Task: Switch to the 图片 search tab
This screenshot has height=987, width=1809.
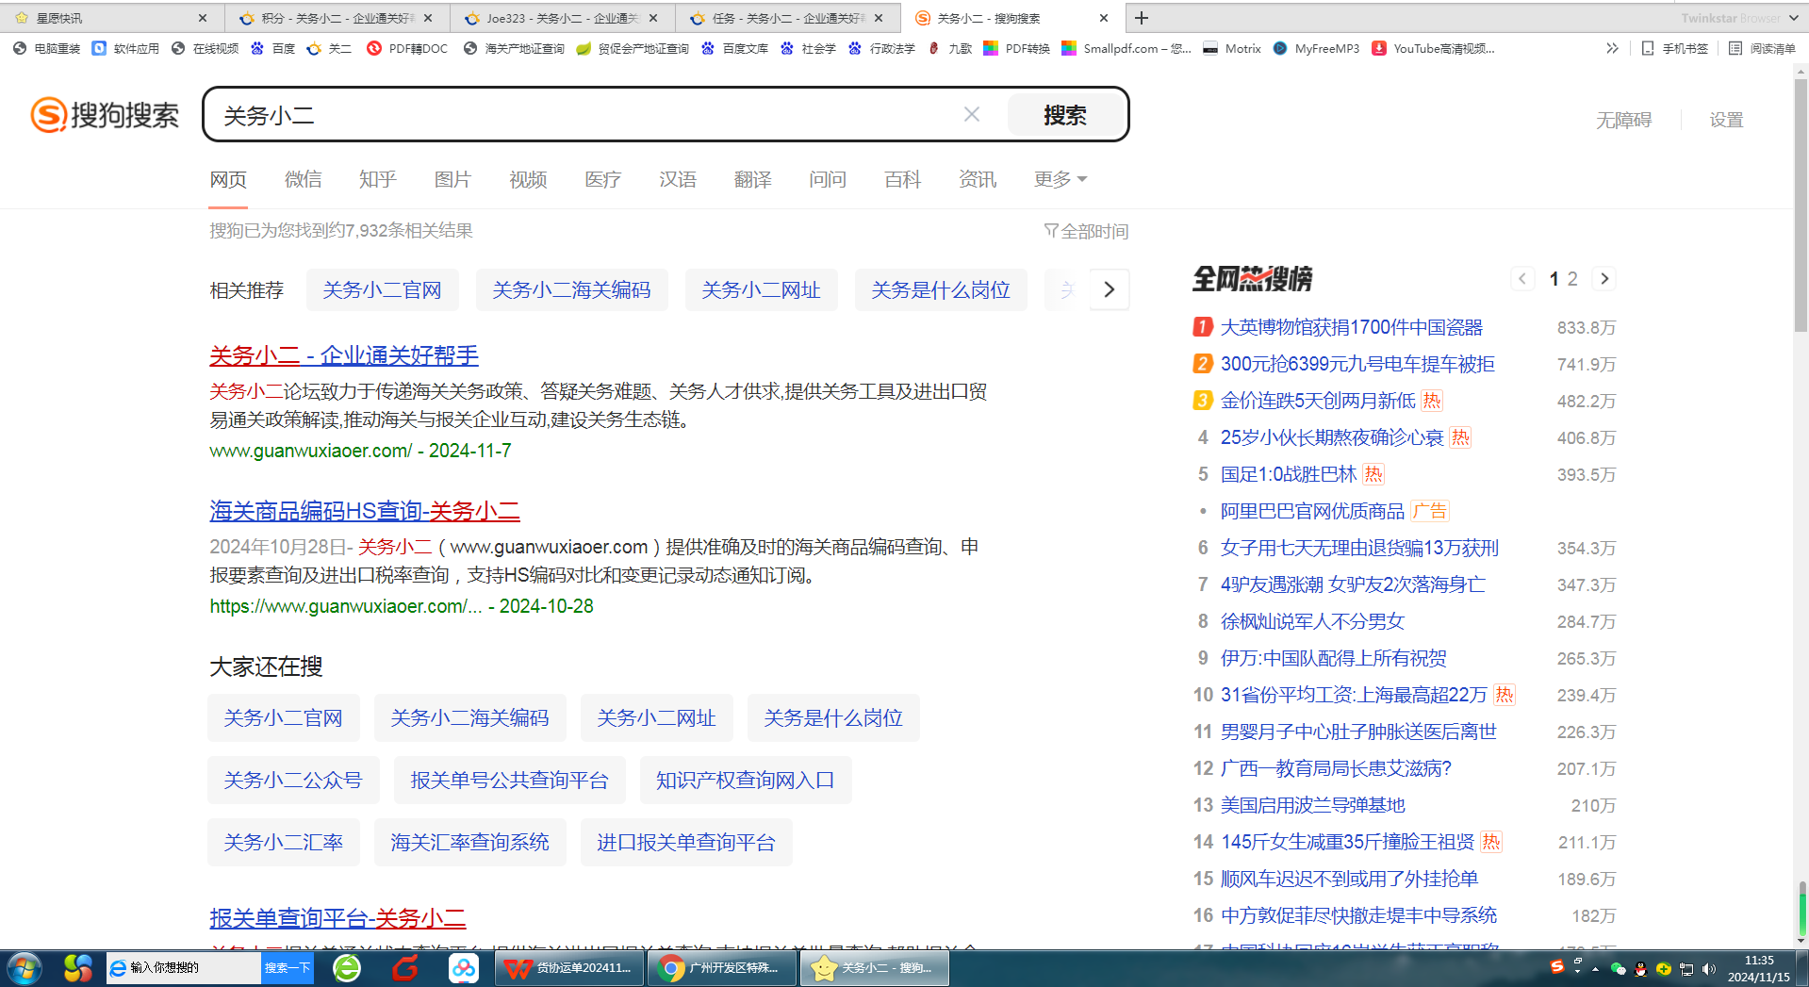Action: tap(452, 179)
